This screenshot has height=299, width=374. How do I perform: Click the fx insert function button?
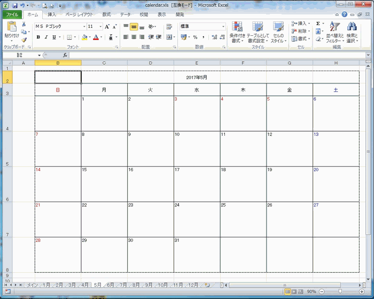[x=65, y=56]
